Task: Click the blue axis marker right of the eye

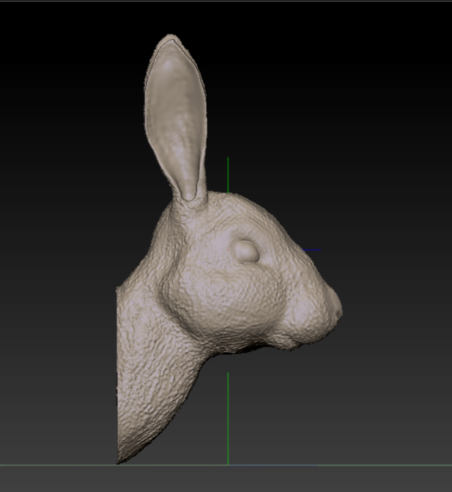Action: pos(312,250)
